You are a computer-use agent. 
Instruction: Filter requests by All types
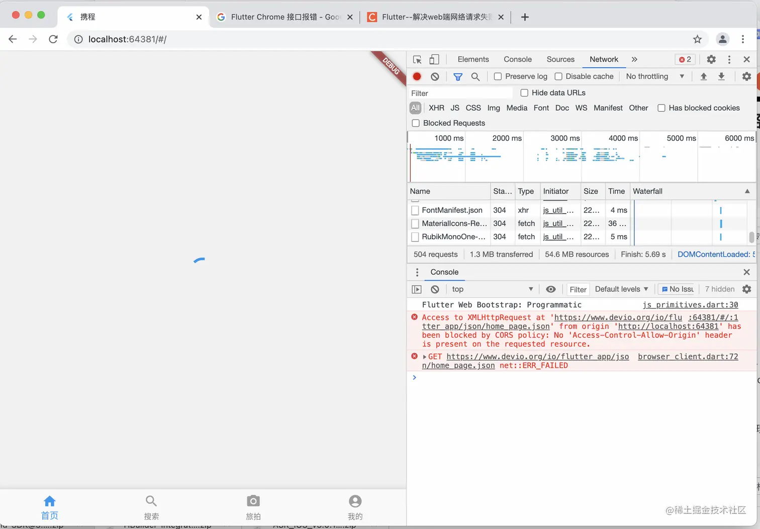click(415, 108)
